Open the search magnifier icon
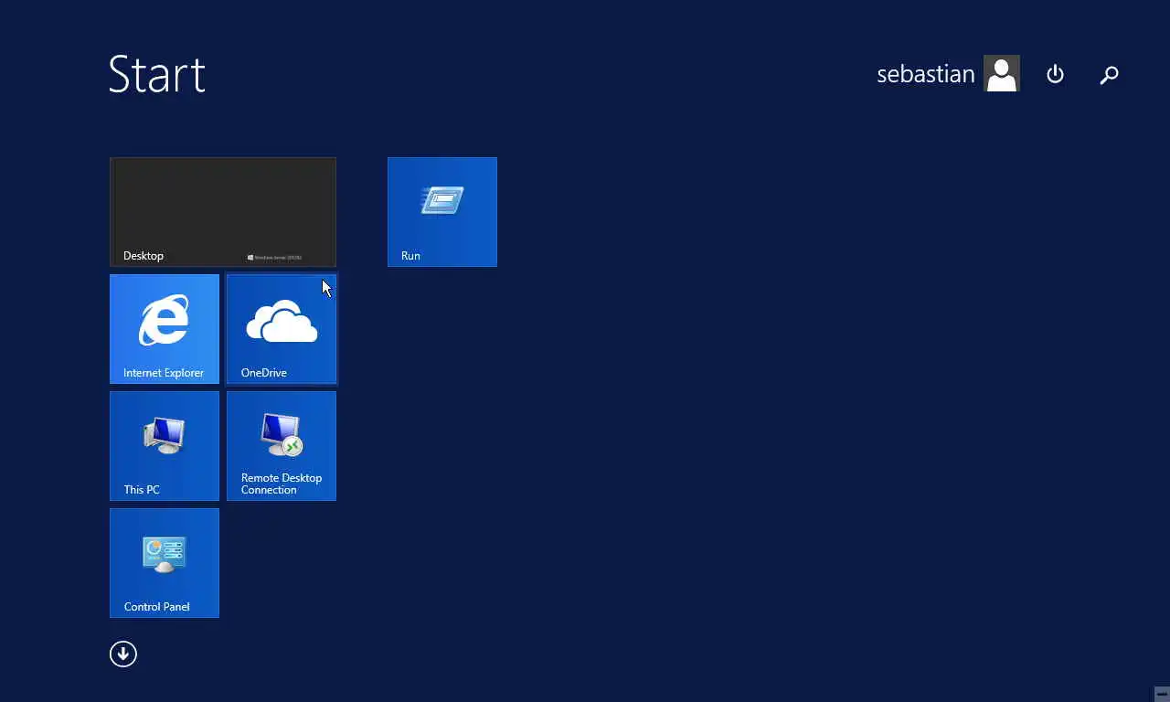Viewport: 1170px width, 702px height. coord(1109,75)
